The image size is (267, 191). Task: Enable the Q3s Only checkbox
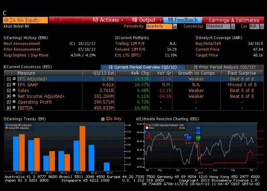click(103, 119)
